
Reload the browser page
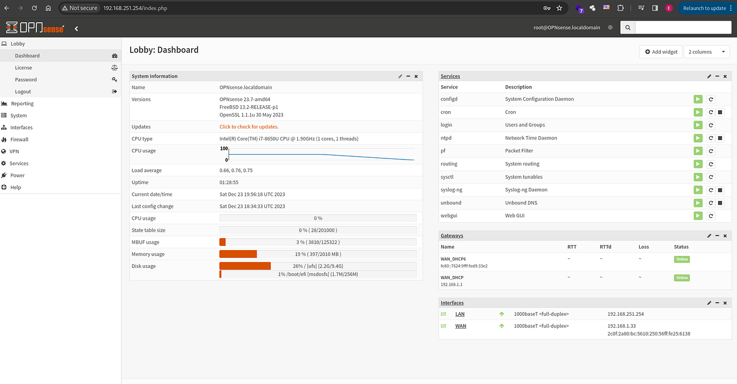click(34, 8)
